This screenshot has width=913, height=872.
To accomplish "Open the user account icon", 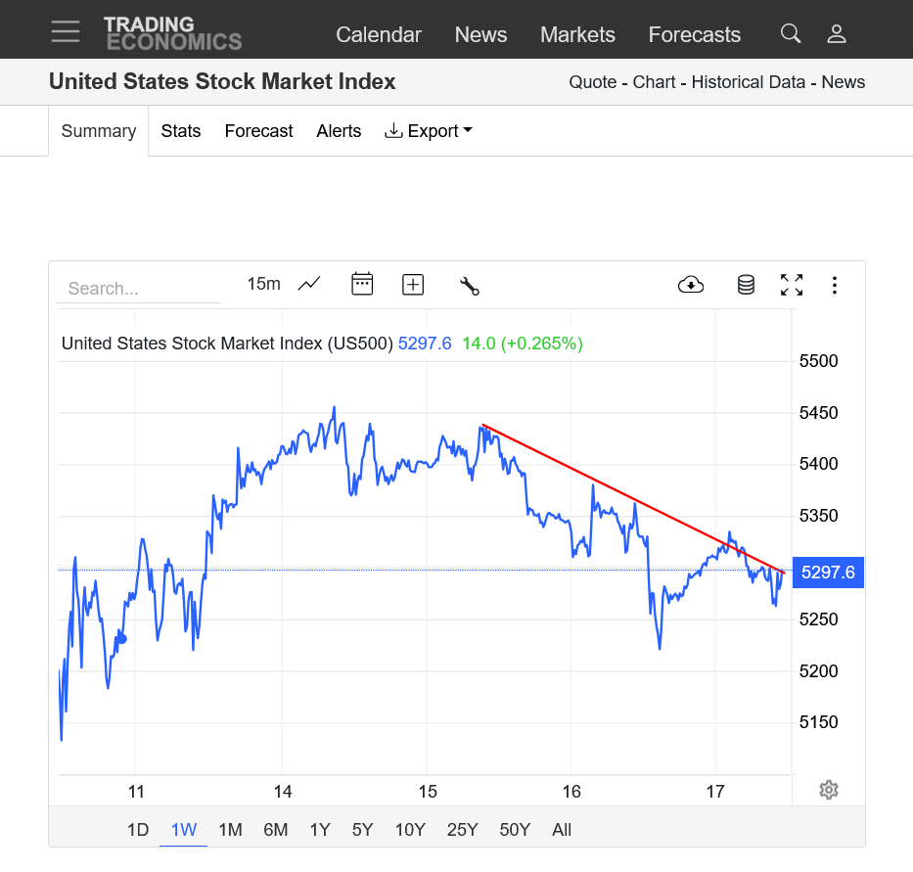I will (837, 34).
